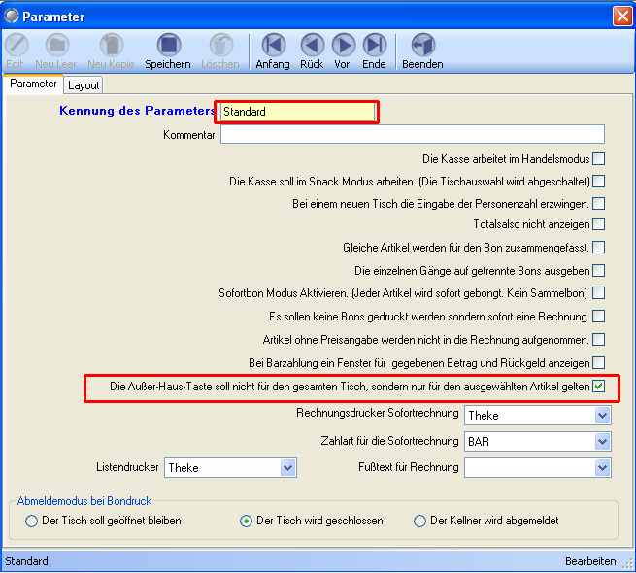
Task: Activate Sofortbon Modus checkbox
Action: pos(598,293)
